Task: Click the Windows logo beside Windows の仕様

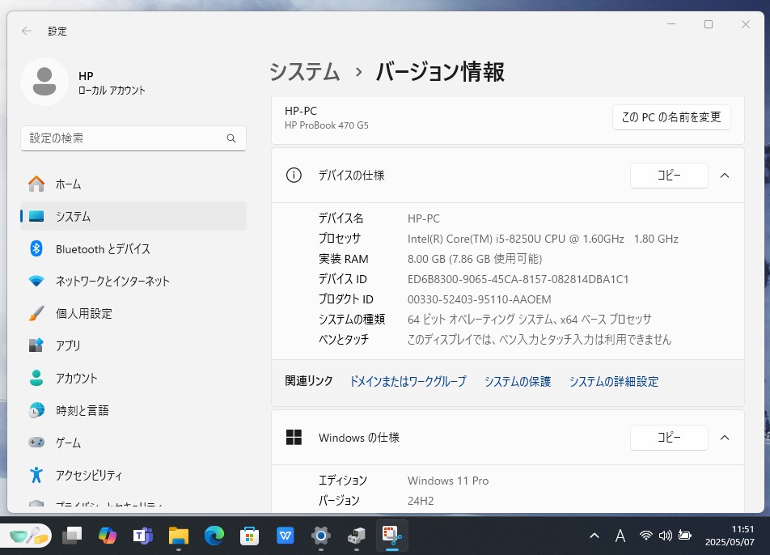Action: (294, 437)
